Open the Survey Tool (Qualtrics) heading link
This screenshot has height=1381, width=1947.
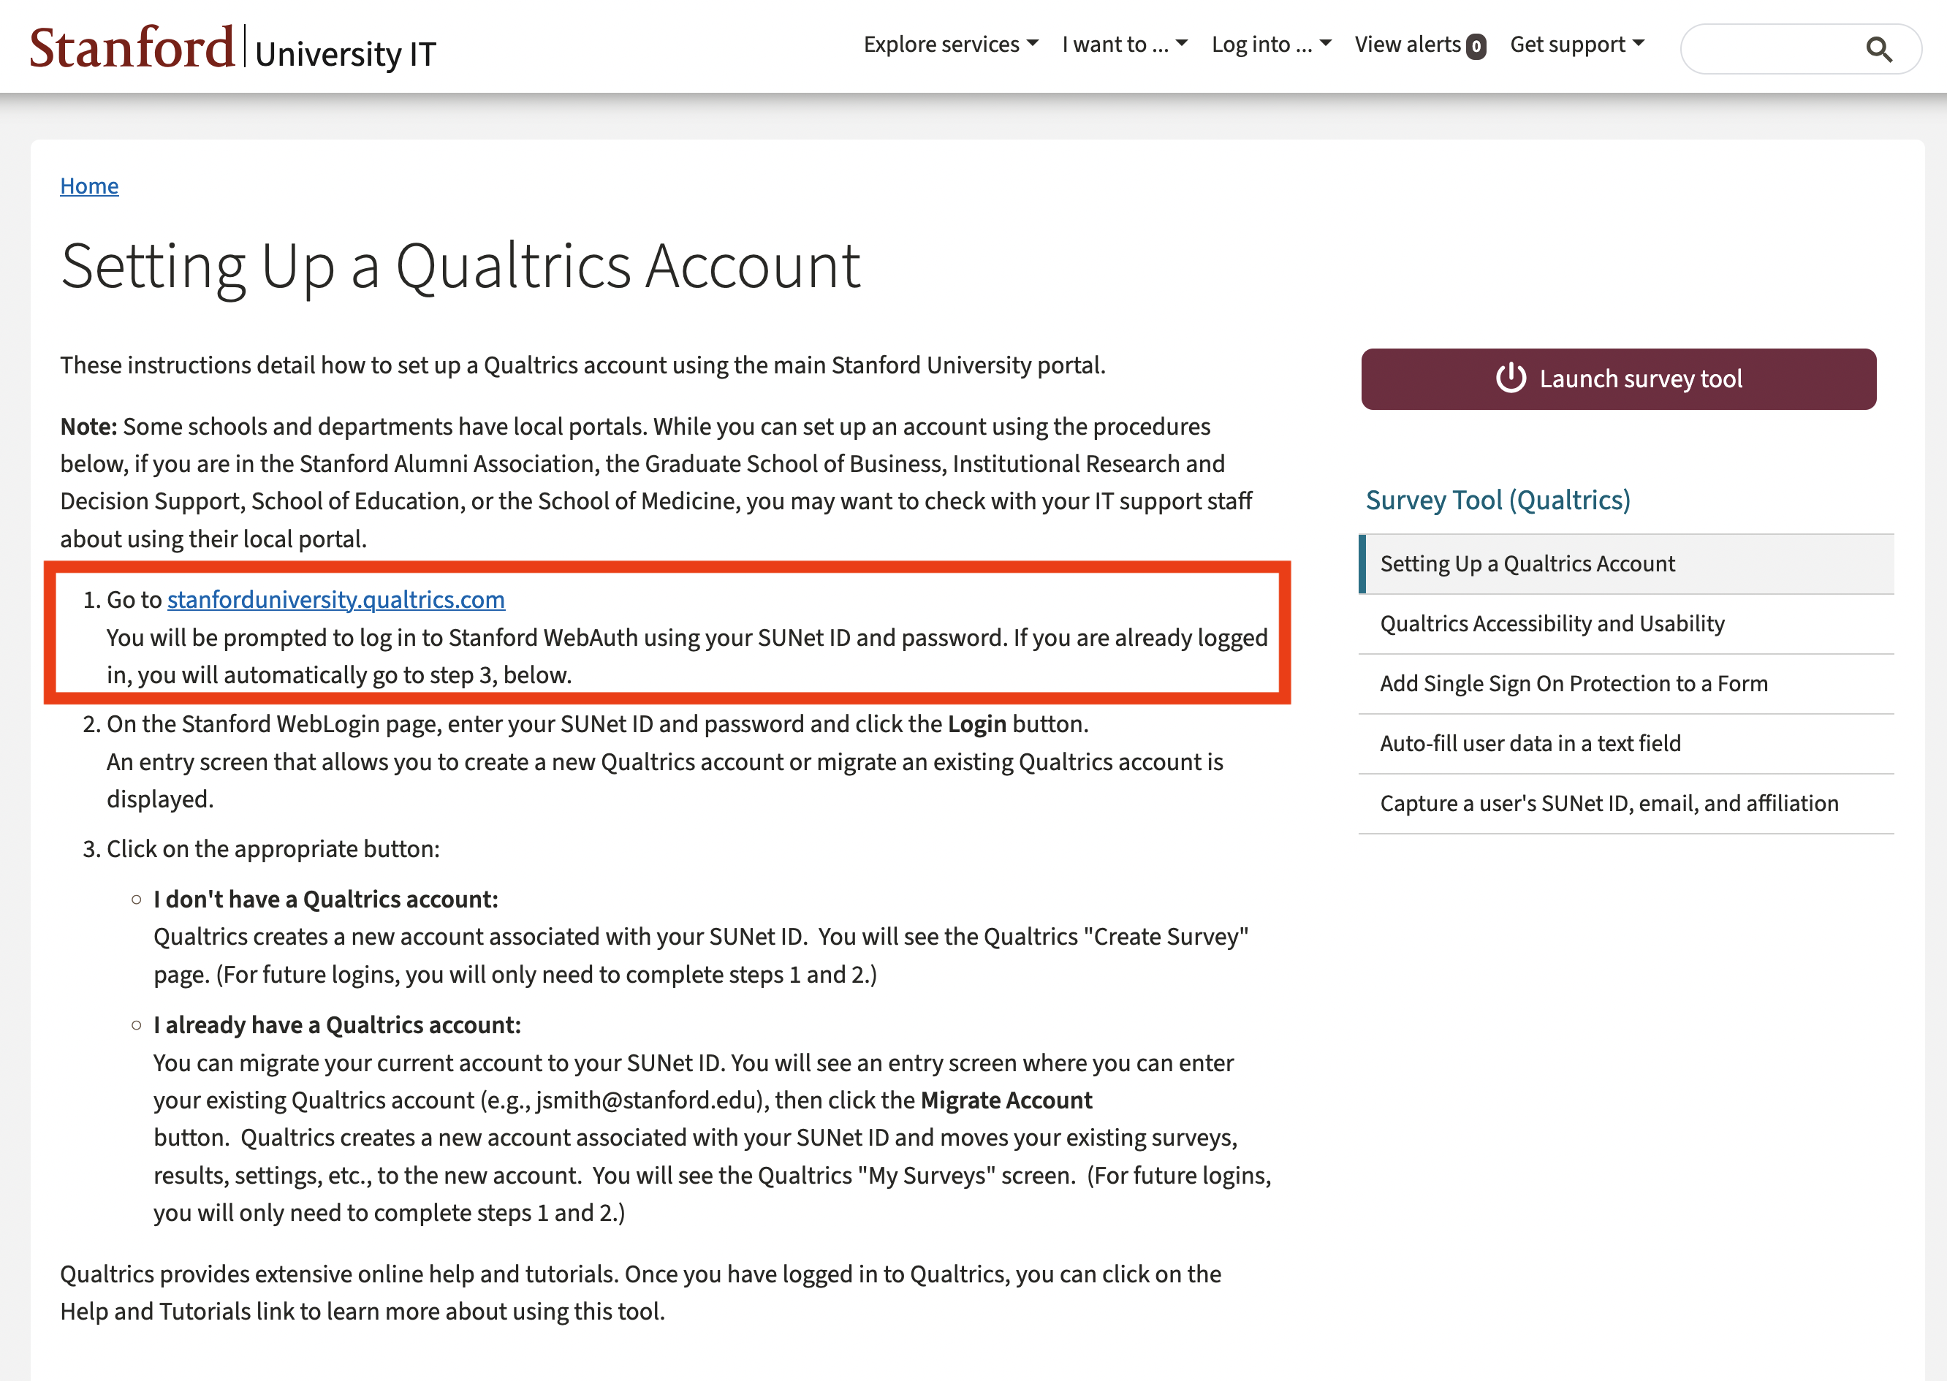point(1497,500)
